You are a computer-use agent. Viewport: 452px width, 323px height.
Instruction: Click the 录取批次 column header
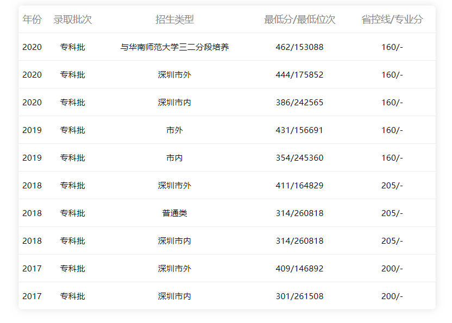pyautogui.click(x=72, y=20)
